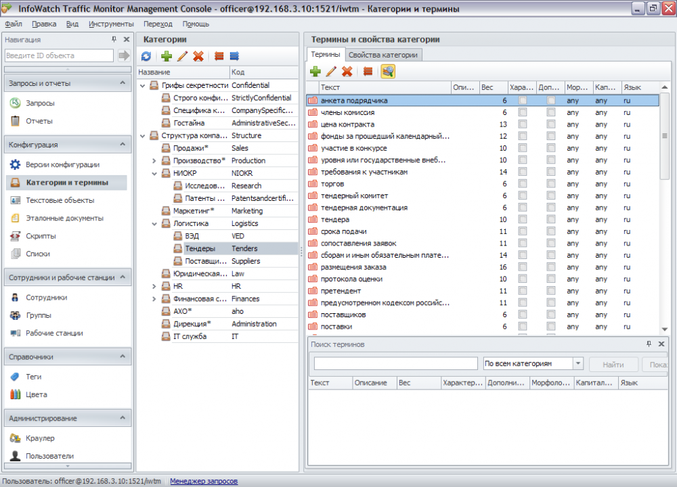This screenshot has height=487, width=677.
Task: Delete category with red X icon
Action: (198, 57)
